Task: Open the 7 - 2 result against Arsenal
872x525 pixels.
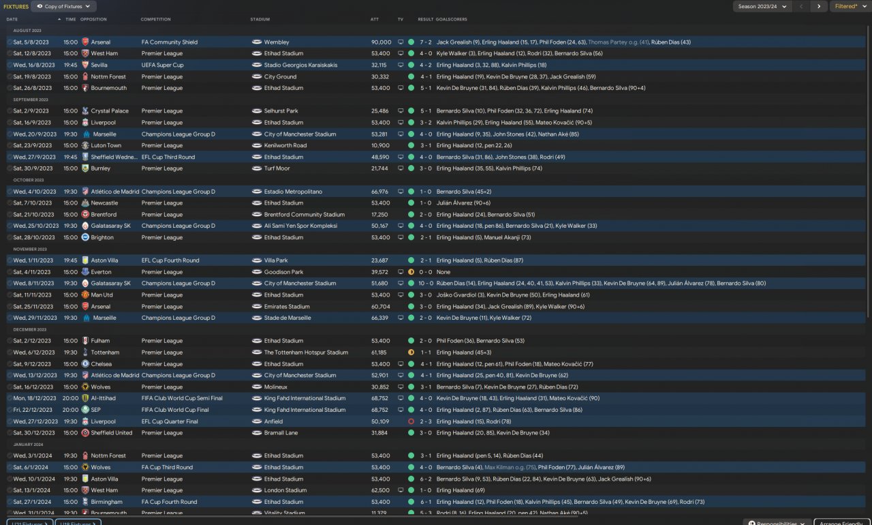Action: (x=426, y=42)
